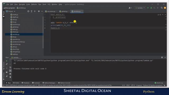Open the Python Console tool window

point(64,83)
